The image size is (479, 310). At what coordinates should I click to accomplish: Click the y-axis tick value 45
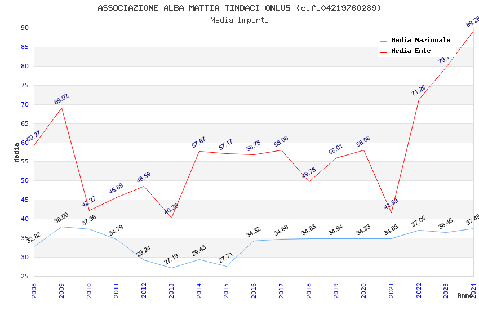click(25, 200)
